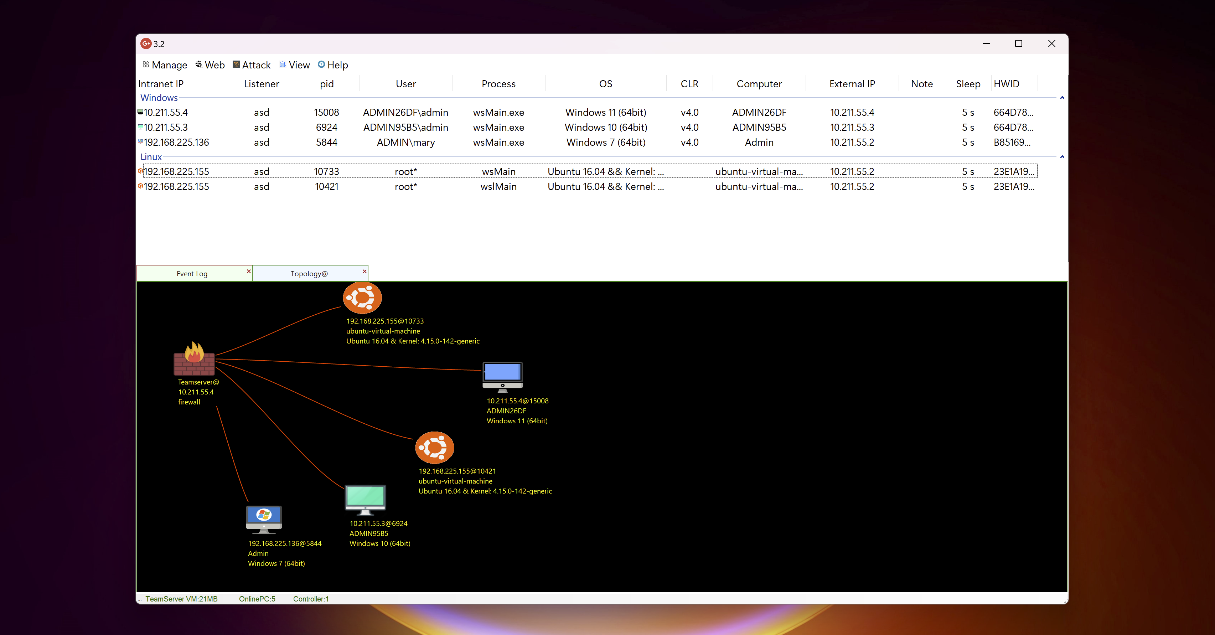Open the Attack menu
Screen dimensions: 1215x635
[252, 65]
